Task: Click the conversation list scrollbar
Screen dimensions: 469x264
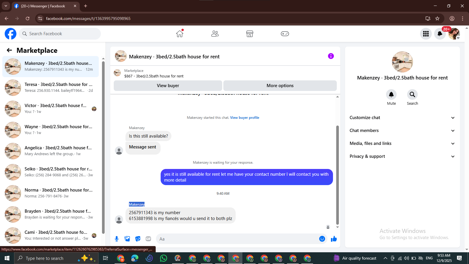Action: coord(103,147)
